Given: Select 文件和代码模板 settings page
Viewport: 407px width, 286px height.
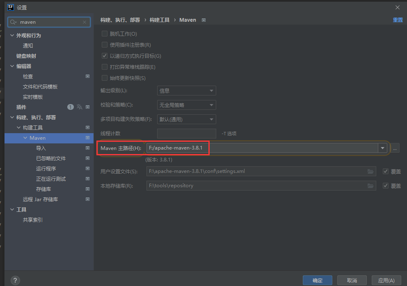Looking at the screenshot, I should [x=40, y=86].
